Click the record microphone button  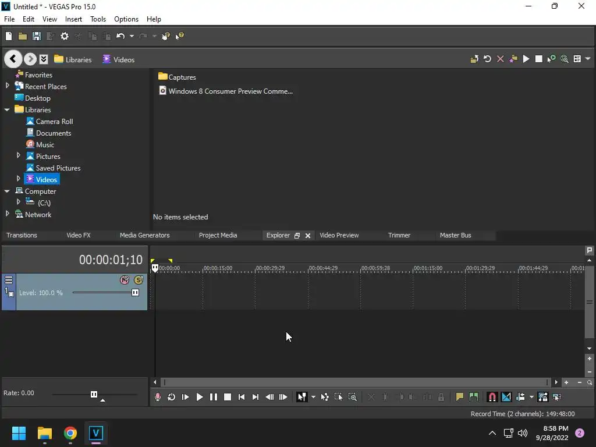(x=157, y=397)
